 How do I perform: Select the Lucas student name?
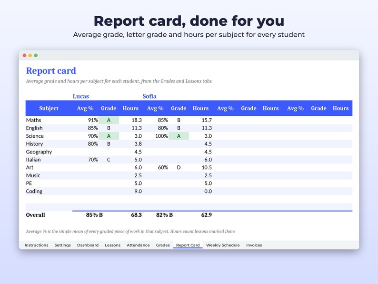pos(81,96)
